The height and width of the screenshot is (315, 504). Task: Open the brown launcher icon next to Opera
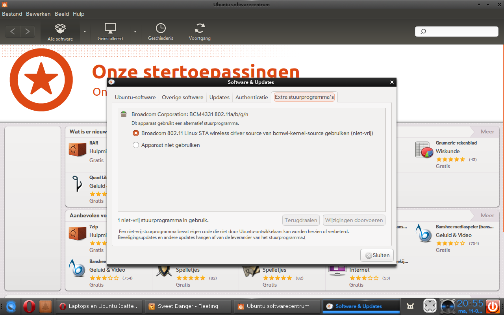(x=46, y=306)
